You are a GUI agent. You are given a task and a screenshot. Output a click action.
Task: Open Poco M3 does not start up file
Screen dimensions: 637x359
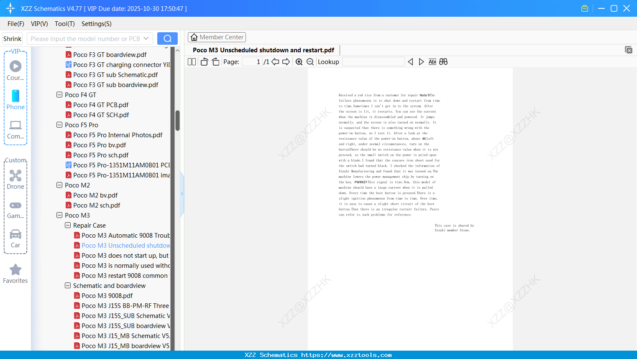[x=121, y=256]
